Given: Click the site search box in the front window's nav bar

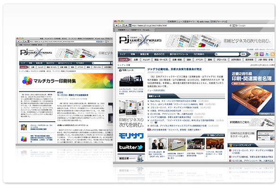Looking at the screenshot, I should click(227, 54).
